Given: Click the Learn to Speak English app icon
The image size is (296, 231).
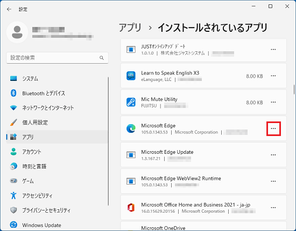Looking at the screenshot, I should (x=131, y=76).
